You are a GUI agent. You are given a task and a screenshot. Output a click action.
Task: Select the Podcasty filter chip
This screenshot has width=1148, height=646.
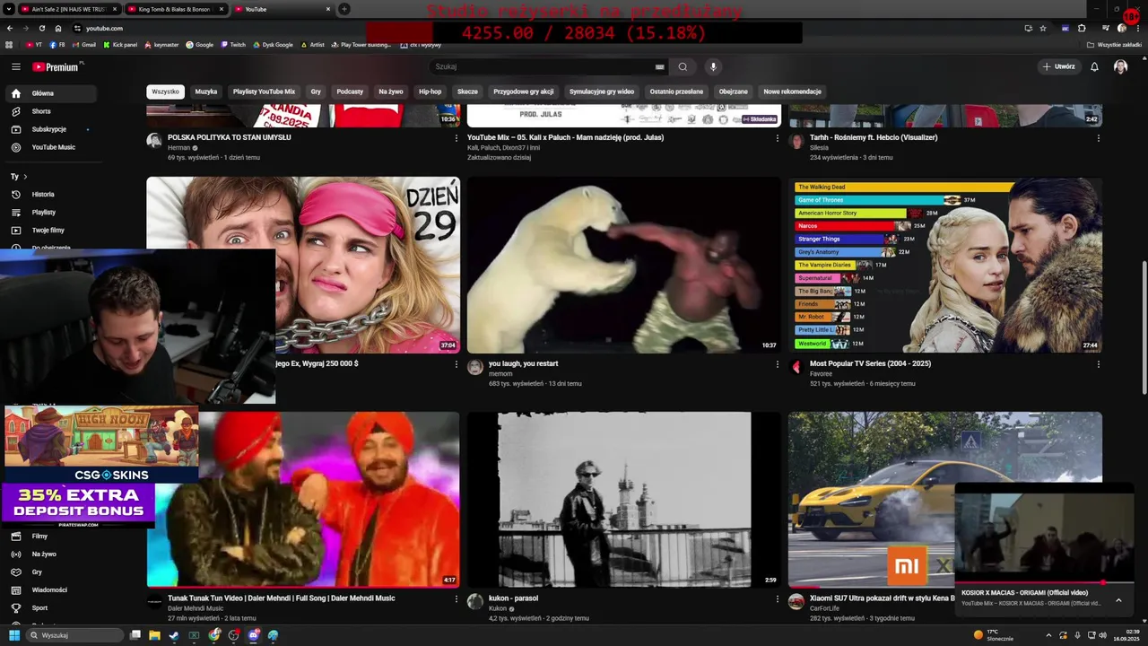click(x=350, y=92)
